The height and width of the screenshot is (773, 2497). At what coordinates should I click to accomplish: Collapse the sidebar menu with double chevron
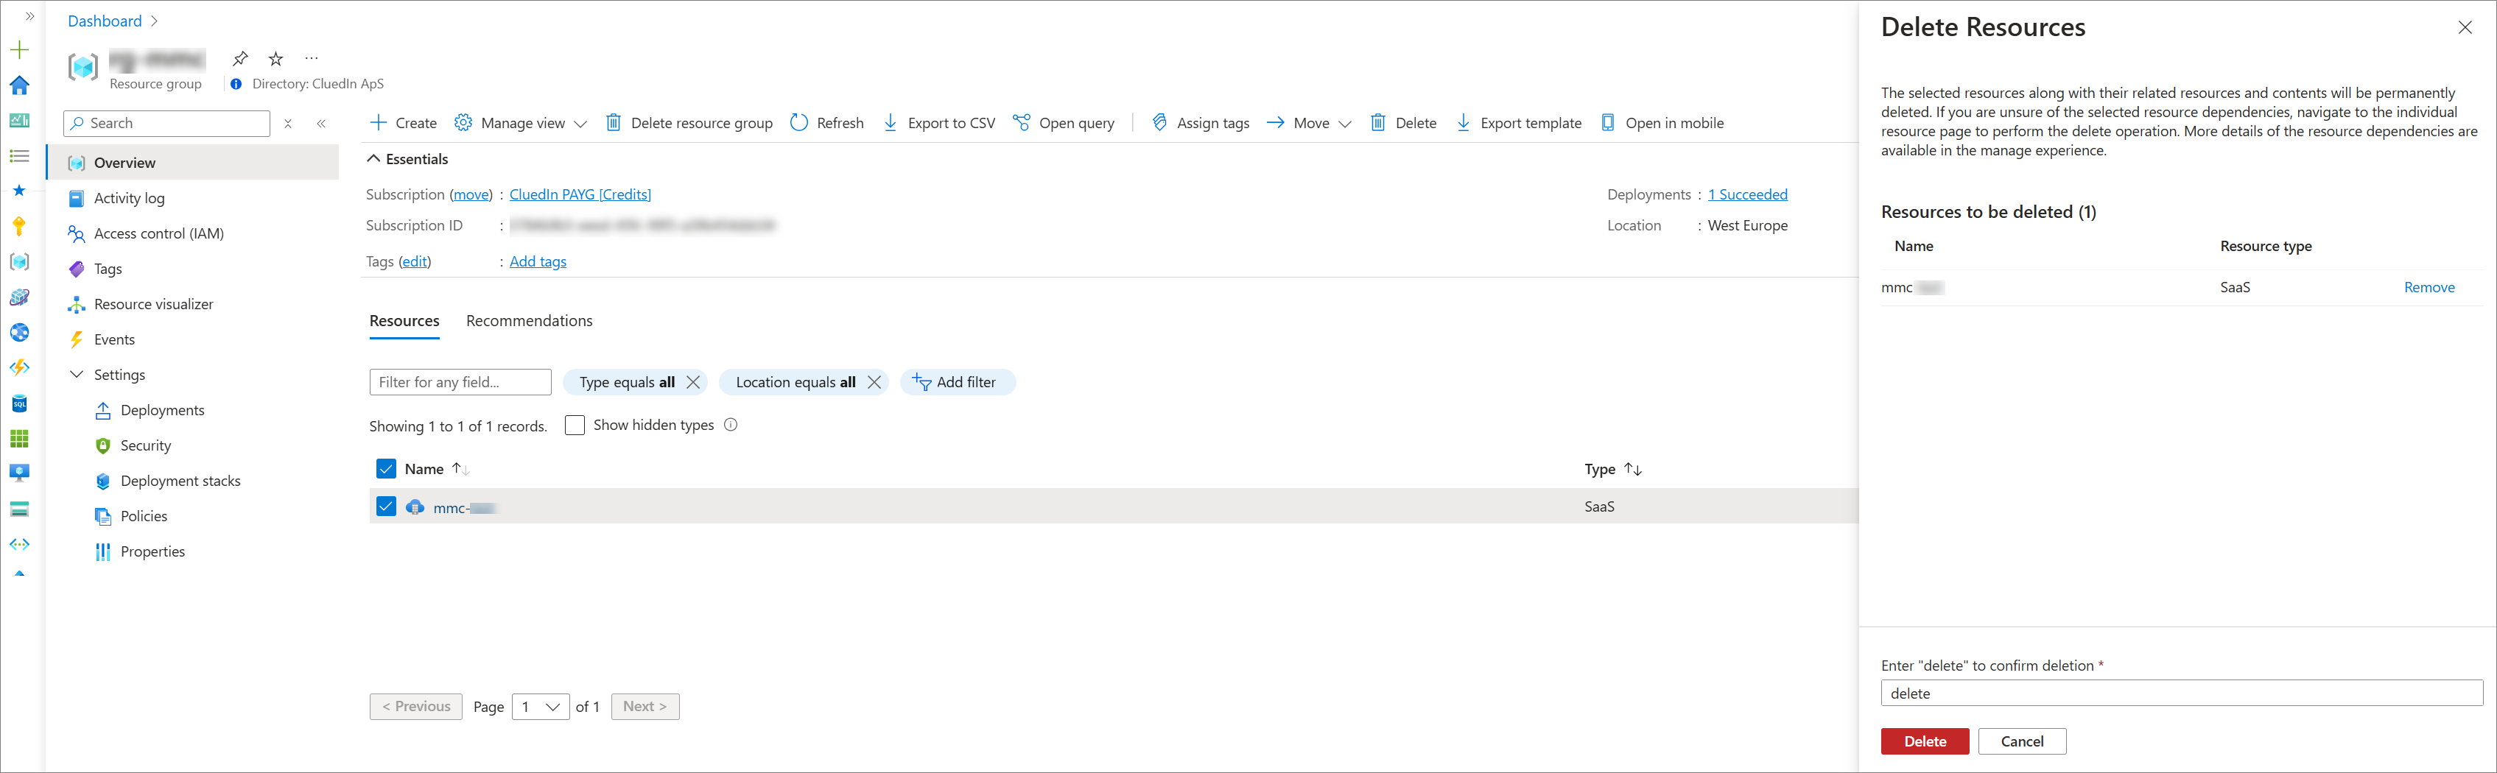322,124
